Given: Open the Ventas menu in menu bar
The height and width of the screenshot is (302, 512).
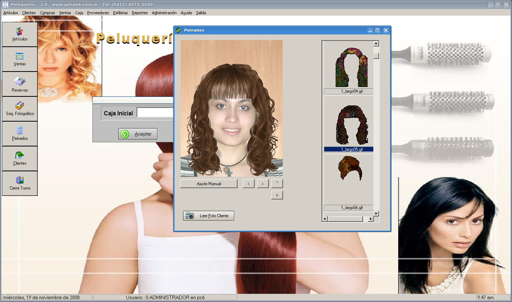Looking at the screenshot, I should 65,13.
